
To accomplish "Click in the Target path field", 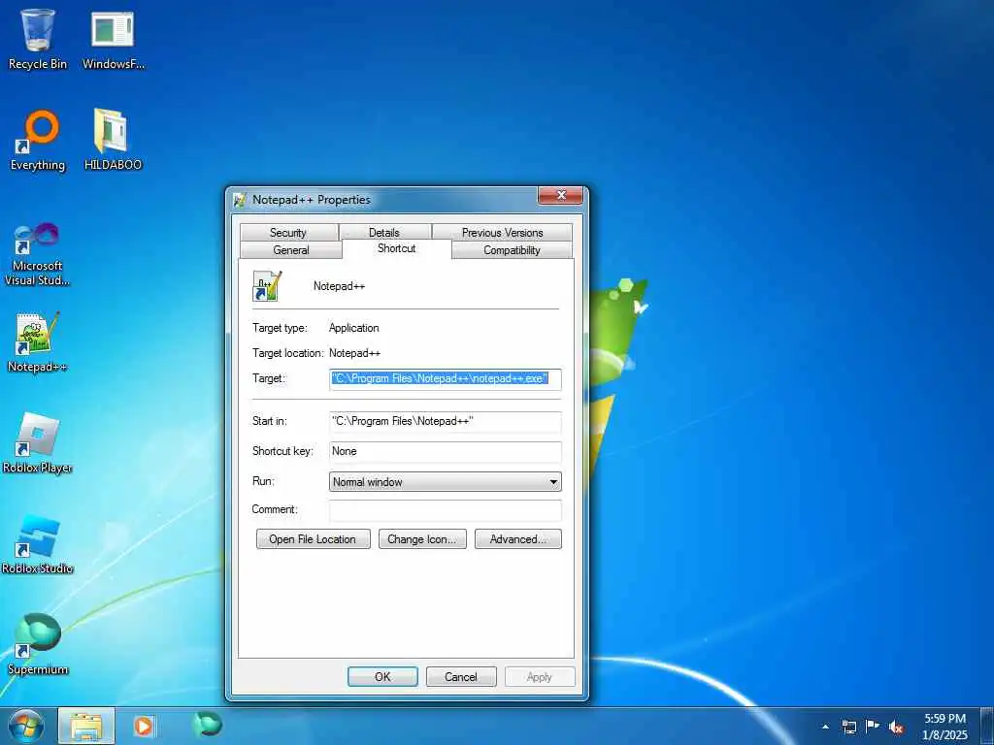I will [445, 379].
